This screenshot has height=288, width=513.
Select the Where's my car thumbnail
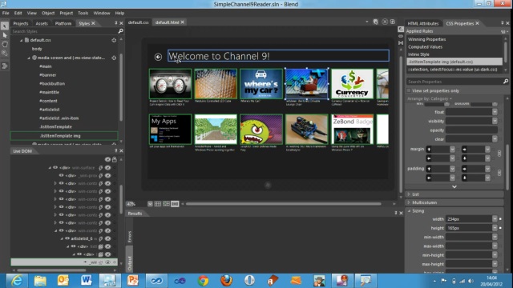point(261,84)
